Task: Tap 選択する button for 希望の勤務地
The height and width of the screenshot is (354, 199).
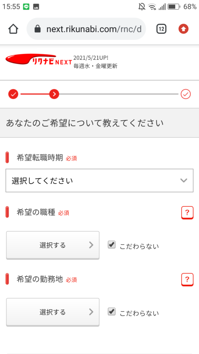Action: (x=53, y=312)
